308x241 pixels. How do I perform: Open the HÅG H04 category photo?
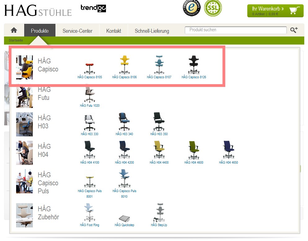pos(24,153)
